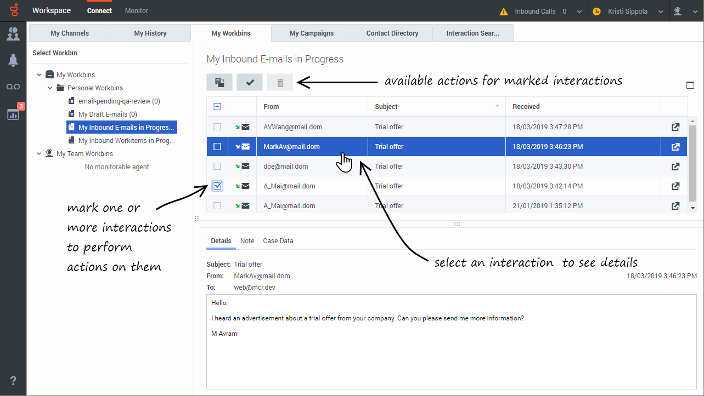Image resolution: width=704 pixels, height=396 pixels.
Task: Click the mark done checkmark button
Action: pos(250,83)
